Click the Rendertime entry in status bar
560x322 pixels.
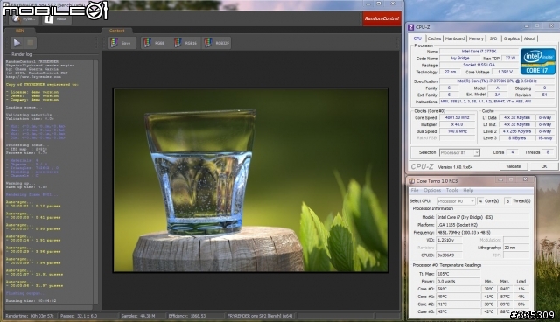(31, 316)
